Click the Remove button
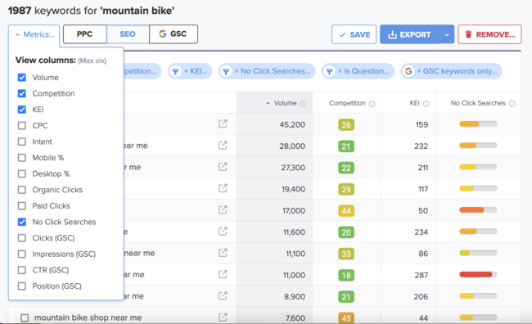 click(489, 34)
